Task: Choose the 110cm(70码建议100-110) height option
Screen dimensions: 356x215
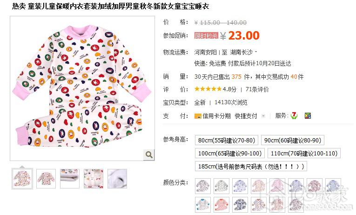Action: (304, 153)
